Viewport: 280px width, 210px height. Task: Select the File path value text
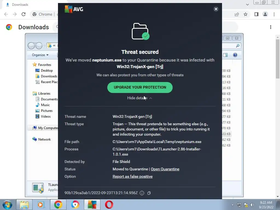[x=157, y=142]
